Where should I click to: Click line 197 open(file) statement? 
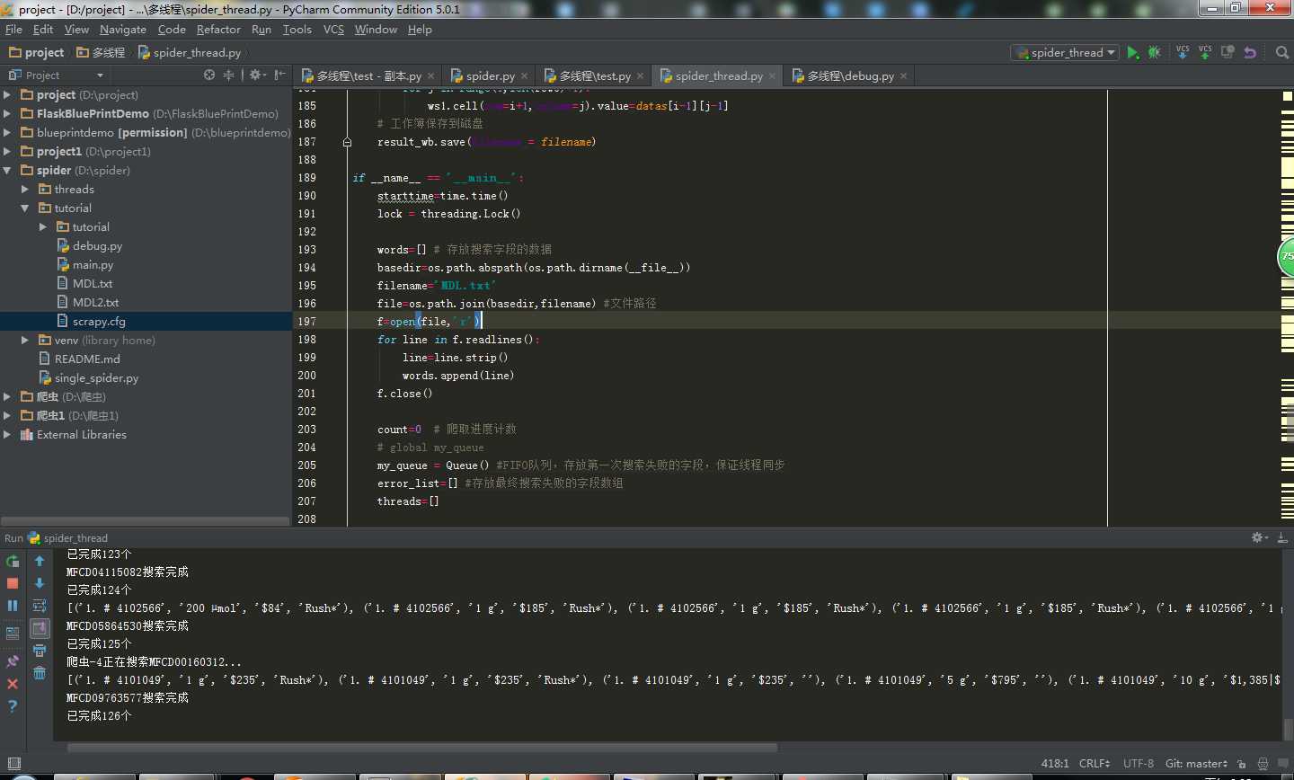pos(430,321)
